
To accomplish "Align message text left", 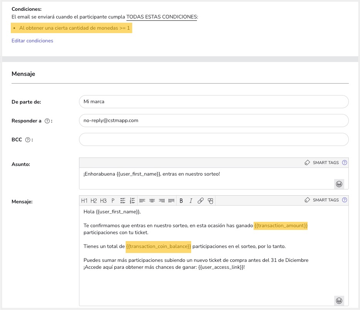I will click(x=142, y=201).
